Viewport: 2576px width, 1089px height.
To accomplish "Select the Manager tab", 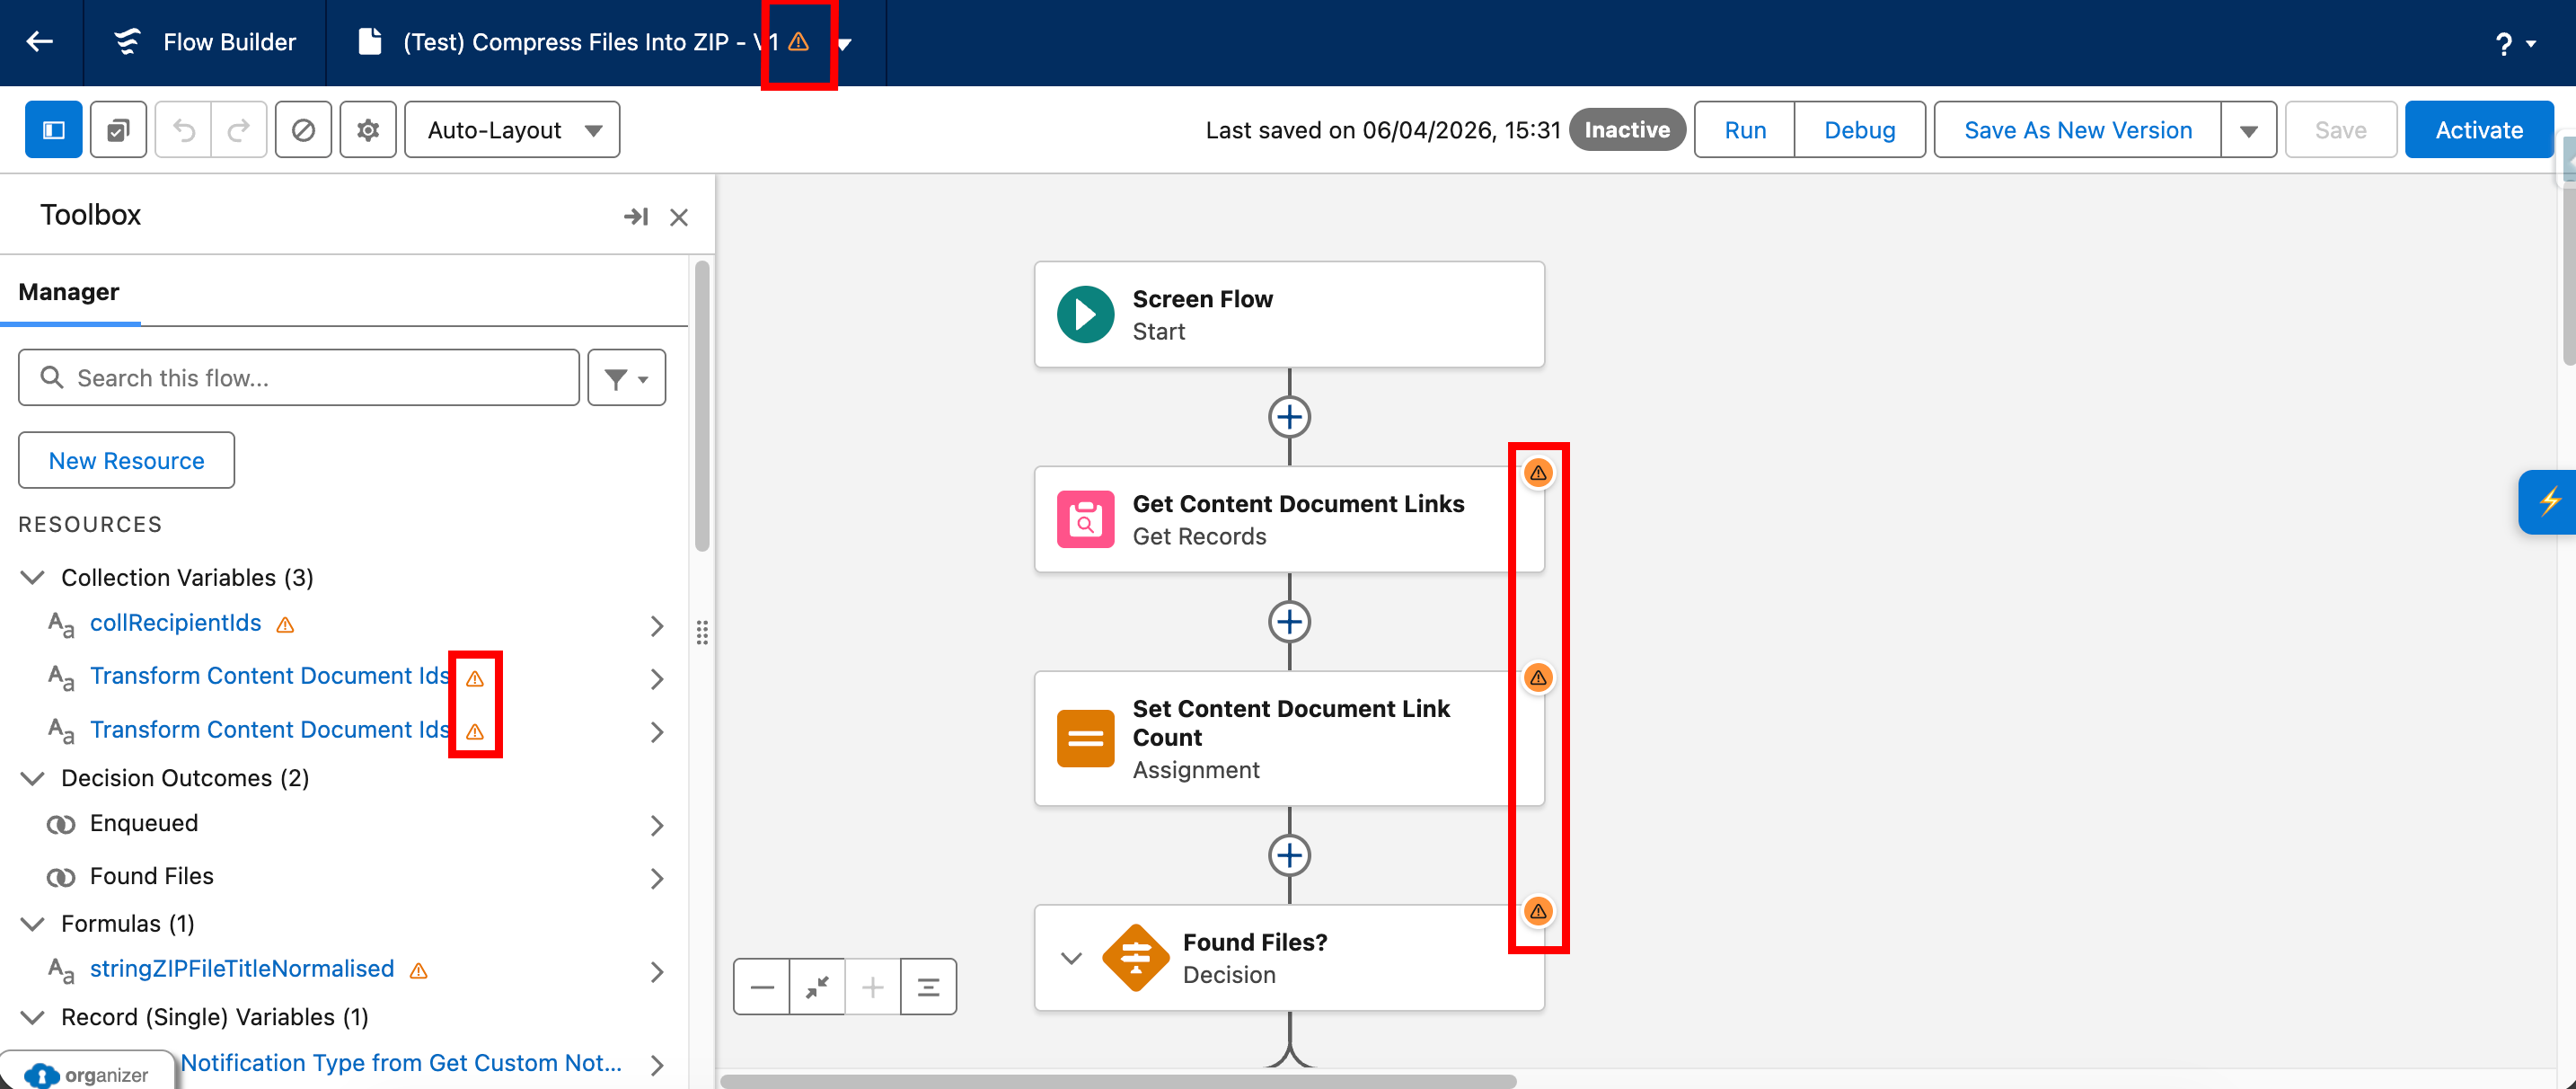I will (x=69, y=292).
